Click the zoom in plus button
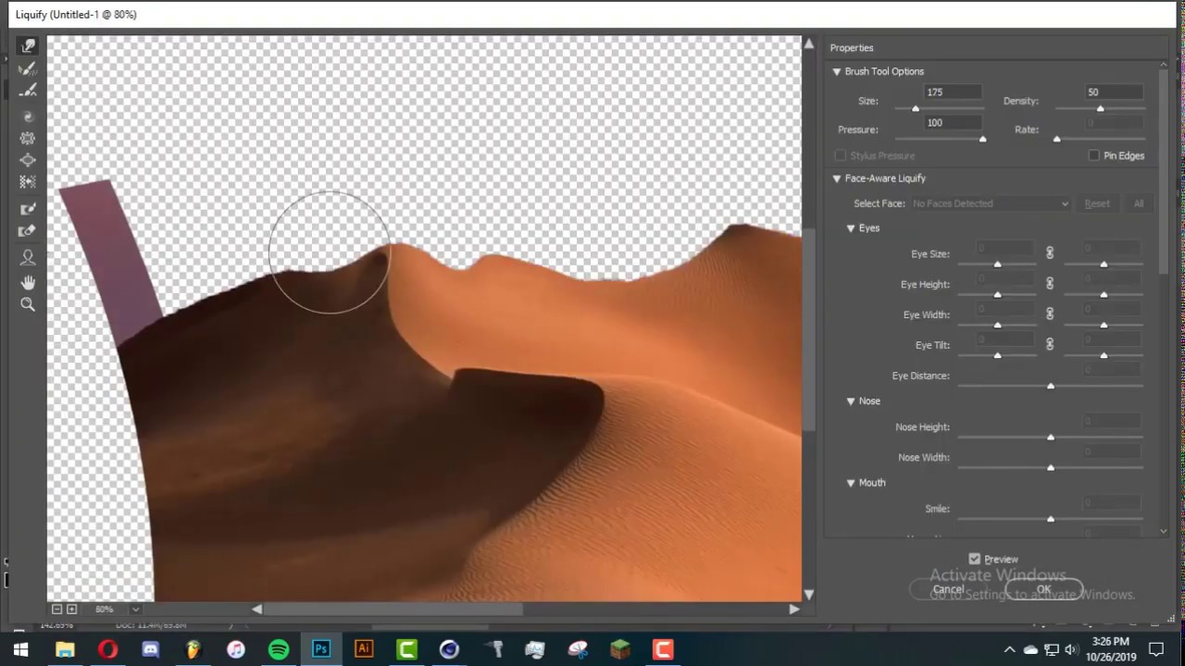The height and width of the screenshot is (666, 1185). point(72,609)
